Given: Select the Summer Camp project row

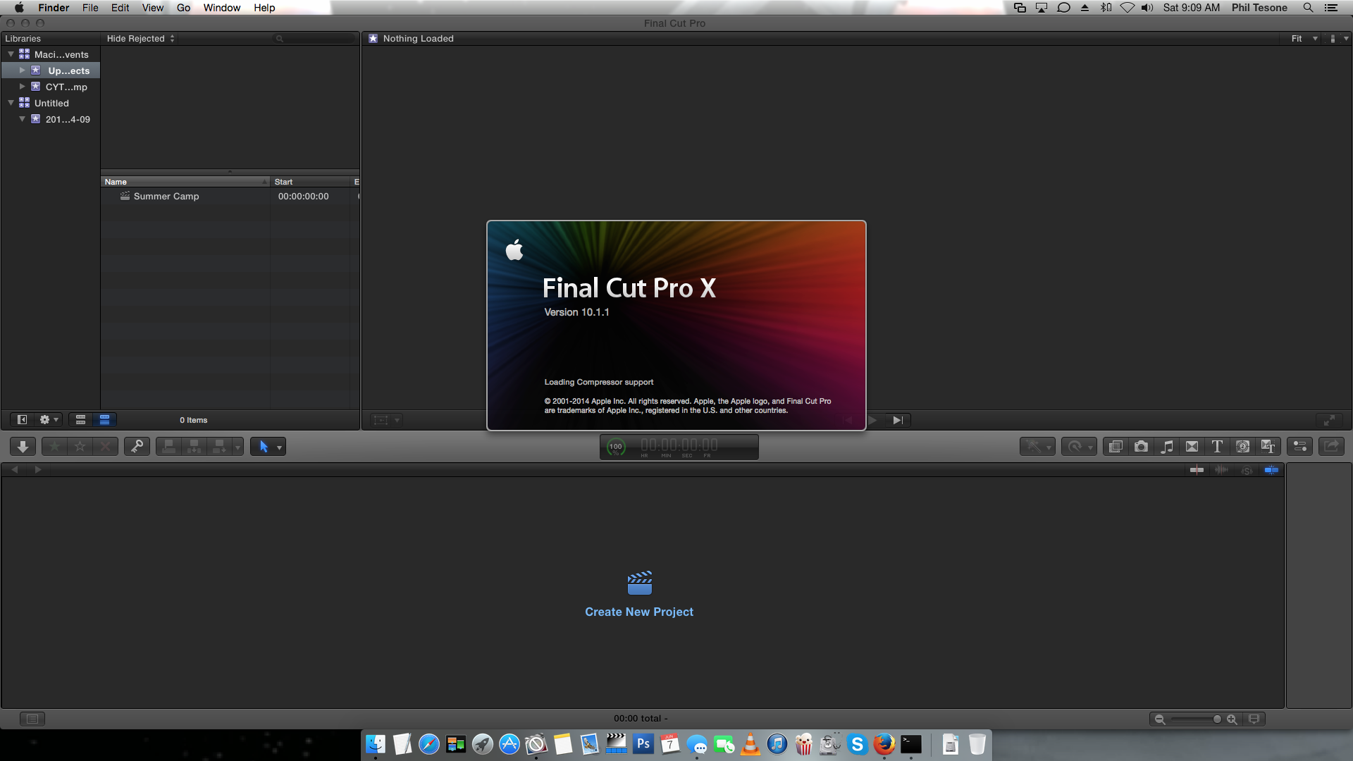Looking at the screenshot, I should tap(230, 197).
